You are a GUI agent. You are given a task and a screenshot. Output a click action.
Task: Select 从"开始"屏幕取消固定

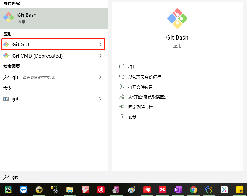(148, 97)
